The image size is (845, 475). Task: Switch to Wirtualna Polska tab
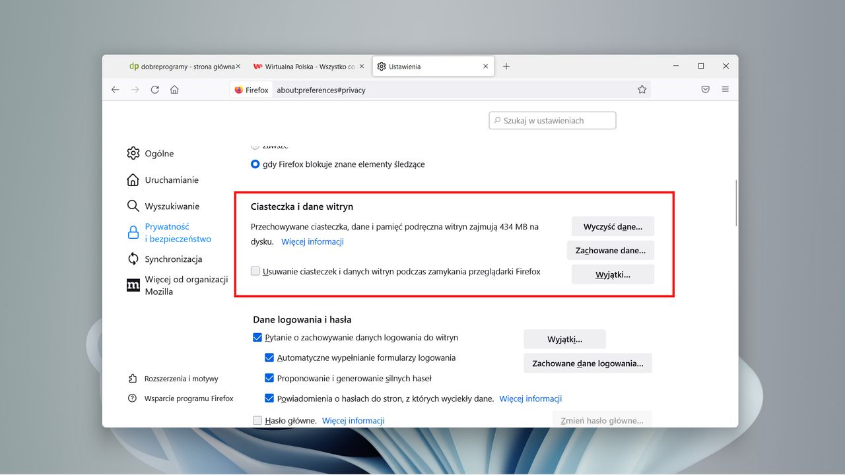[308, 67]
